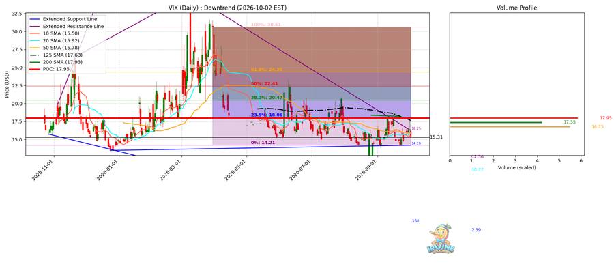The width and height of the screenshot is (614, 273).
Task: Click 'POC: 17.95' legend entry
Action: [x=57, y=70]
